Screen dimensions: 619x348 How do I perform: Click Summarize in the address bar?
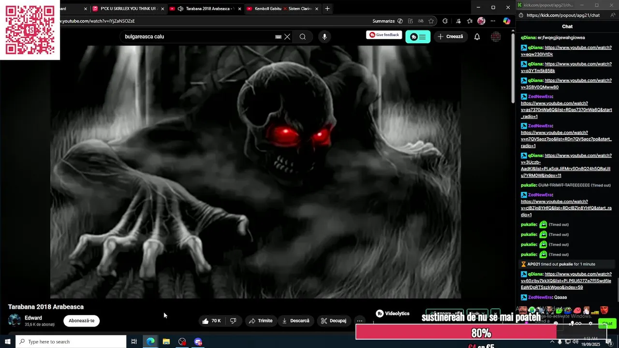[383, 21]
